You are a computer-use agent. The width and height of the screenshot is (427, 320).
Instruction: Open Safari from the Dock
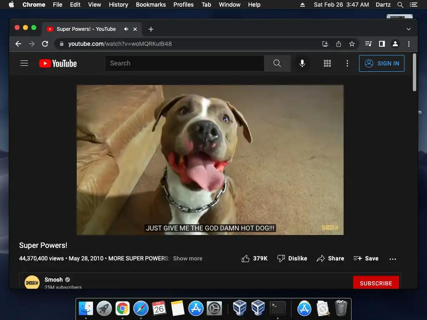click(141, 308)
